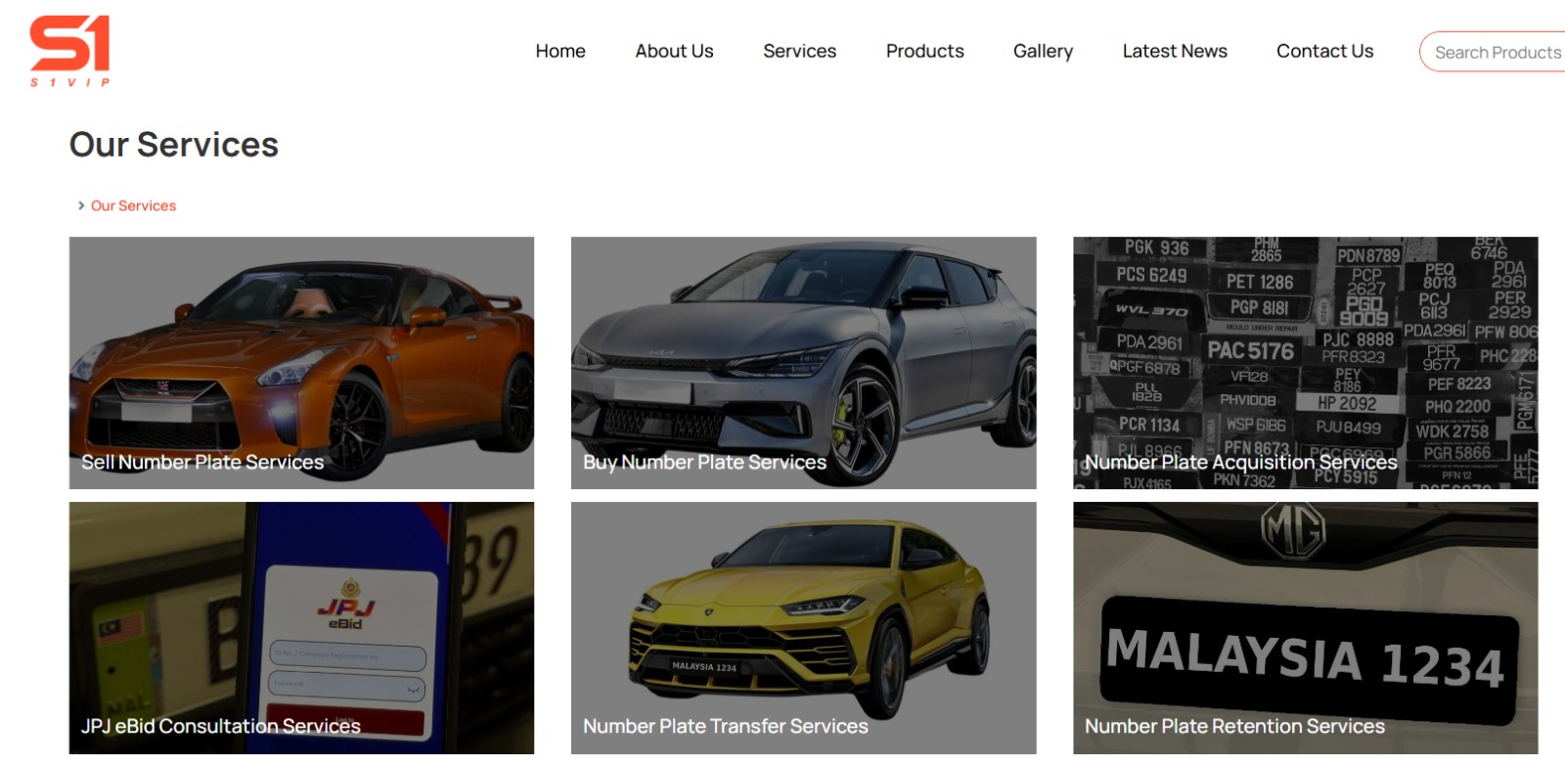Image resolution: width=1565 pixels, height=764 pixels.
Task: Open the Home menu item
Action: tap(560, 51)
